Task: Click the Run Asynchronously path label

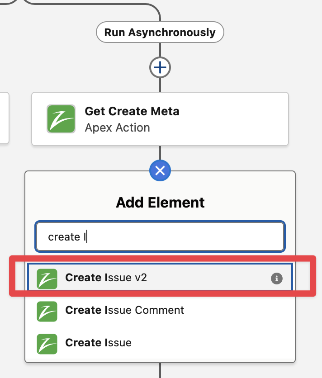Action: click(x=160, y=33)
